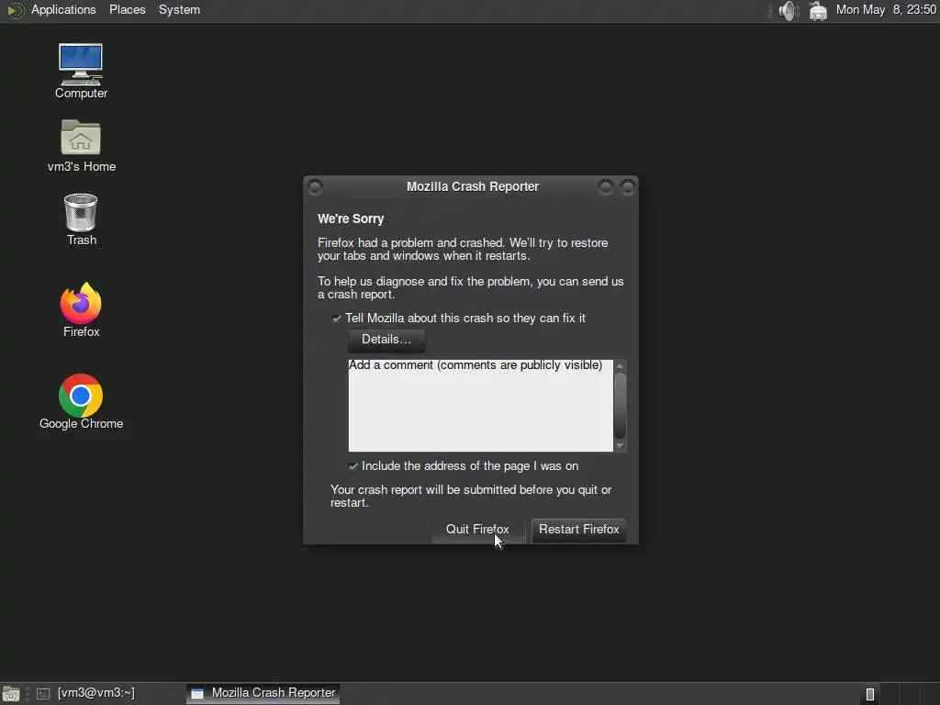Image resolution: width=940 pixels, height=705 pixels.
Task: Click the terminal icon next to [vm3@vm3:~] in taskbar
Action: 42,694
